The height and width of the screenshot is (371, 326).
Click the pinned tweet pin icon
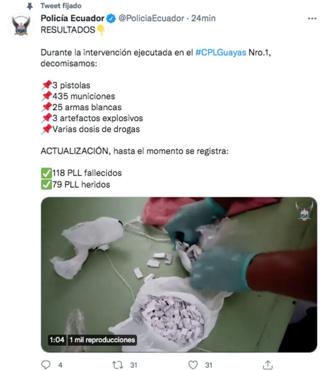click(30, 6)
